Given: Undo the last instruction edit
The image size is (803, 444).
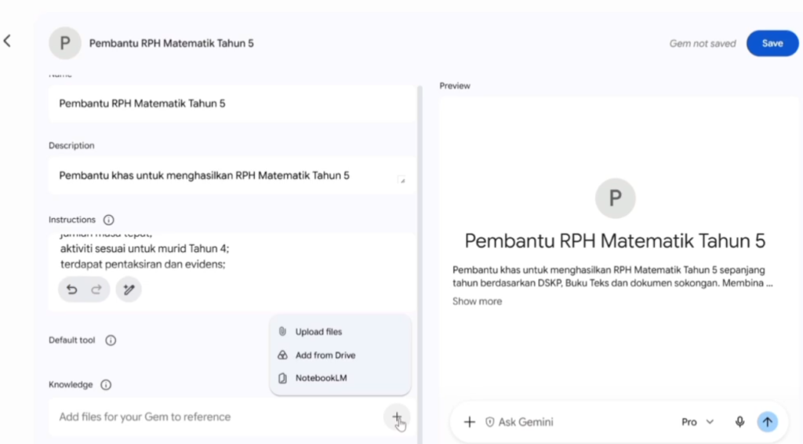Looking at the screenshot, I should 71,289.
